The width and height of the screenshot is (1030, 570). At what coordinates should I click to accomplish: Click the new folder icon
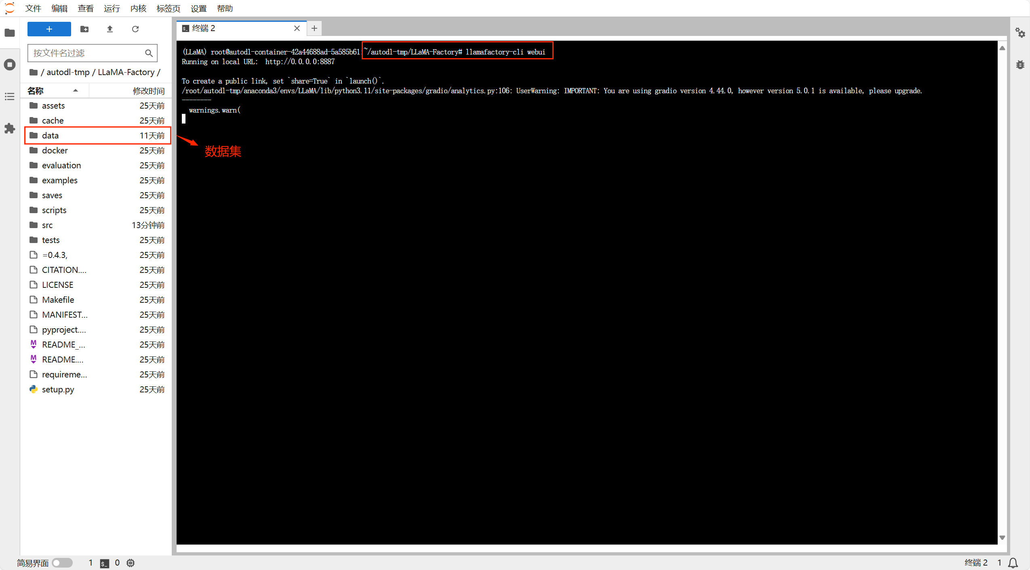pyautogui.click(x=84, y=29)
